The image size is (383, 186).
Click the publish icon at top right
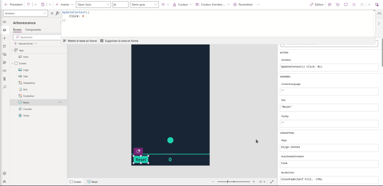[377, 4]
